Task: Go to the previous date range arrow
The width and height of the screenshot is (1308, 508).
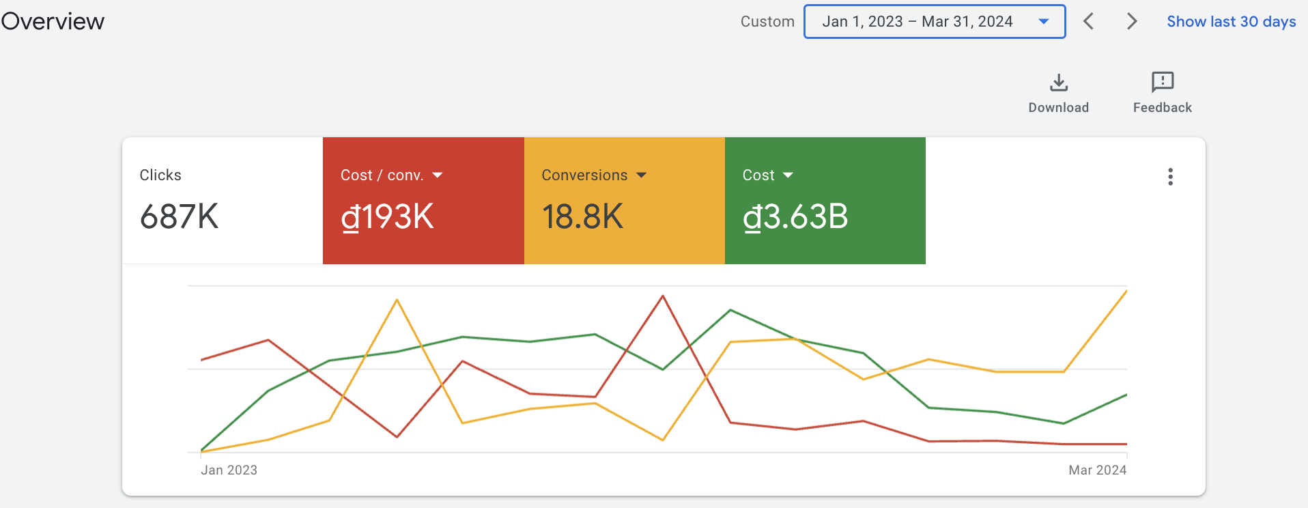Action: coord(1089,21)
